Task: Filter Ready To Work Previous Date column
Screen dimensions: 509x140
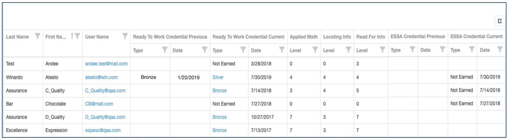Action: point(205,50)
